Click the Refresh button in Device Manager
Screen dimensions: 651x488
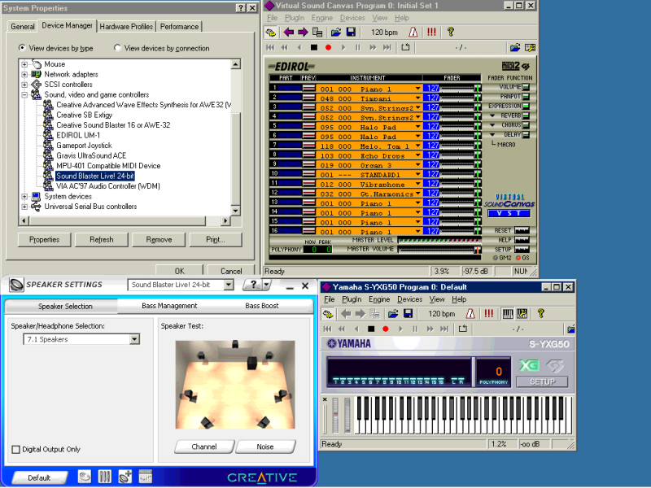pos(101,239)
